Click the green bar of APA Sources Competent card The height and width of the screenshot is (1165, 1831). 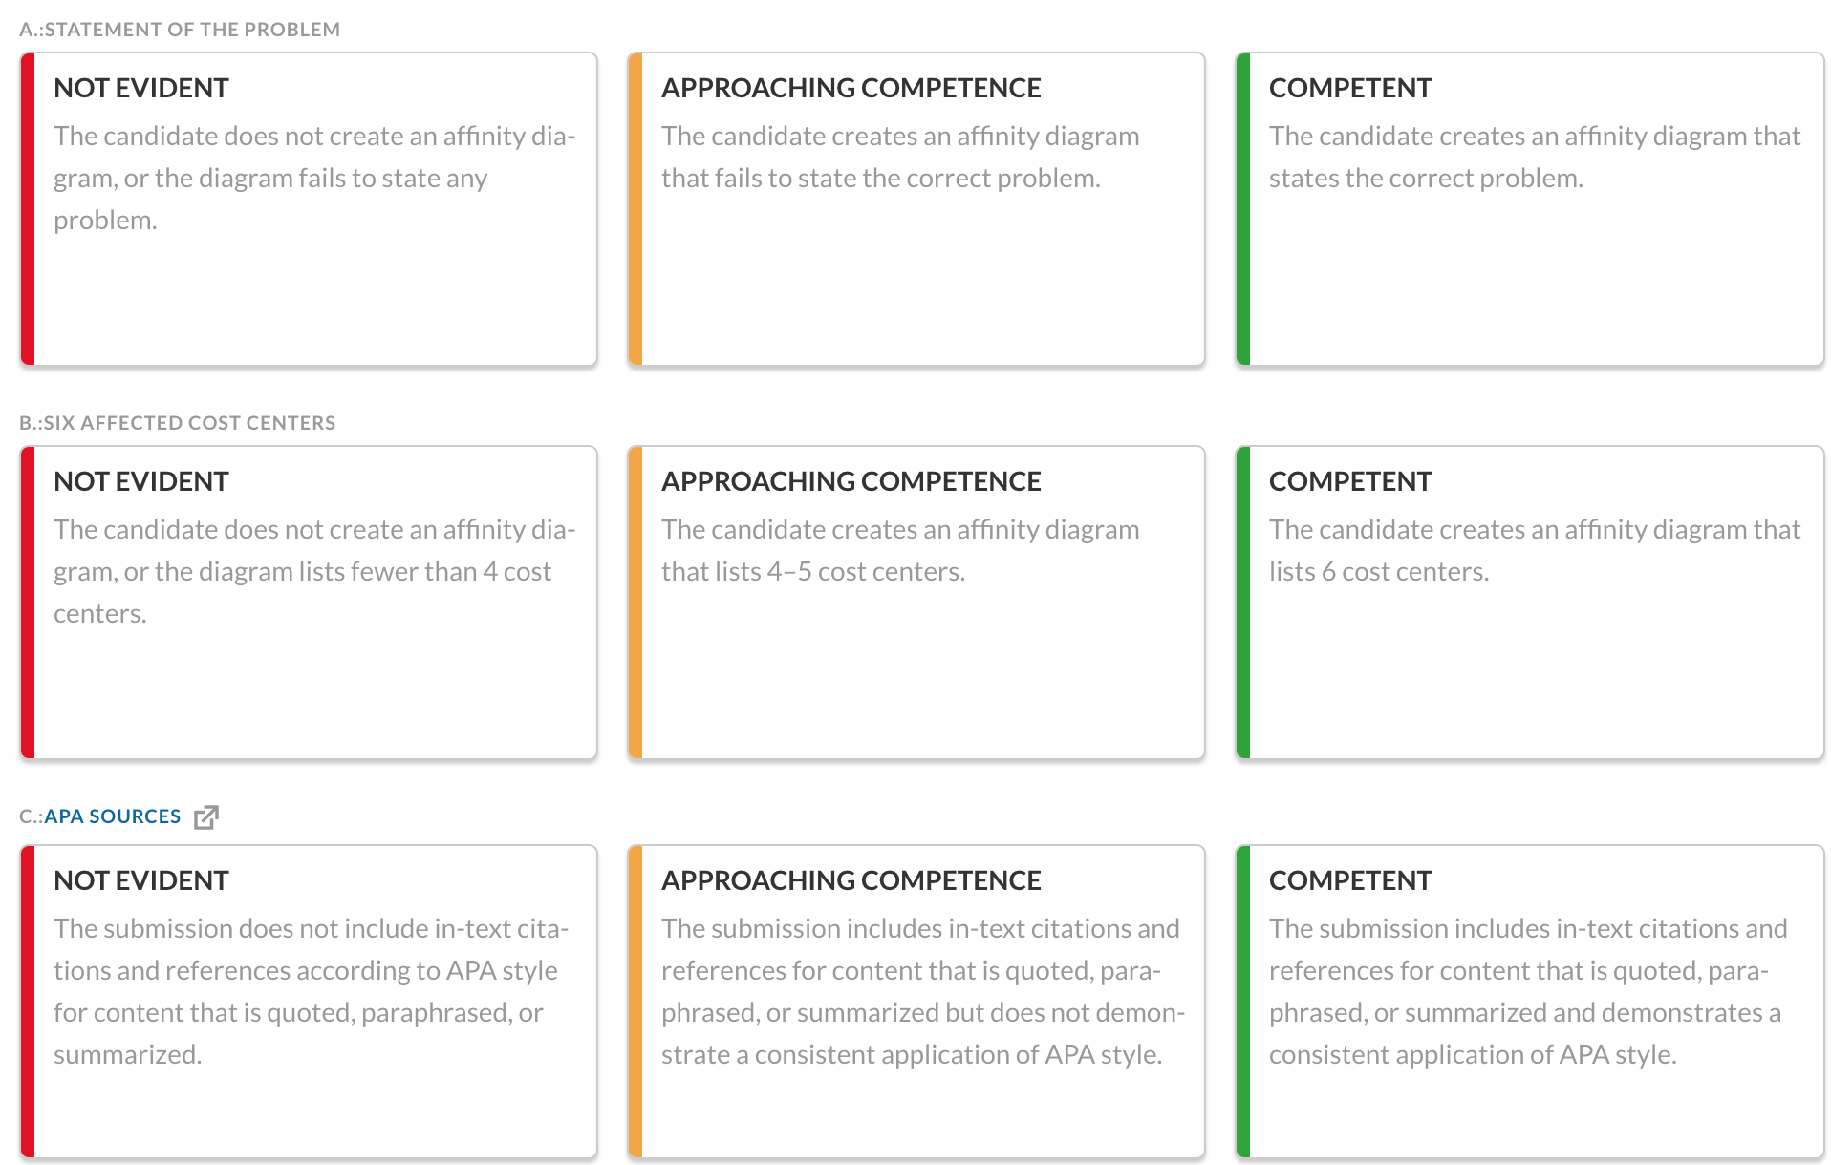1243,1002
